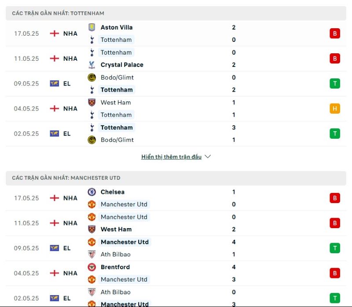Open the Aston Villa team name
This screenshot has height=307, width=352.
point(117,27)
